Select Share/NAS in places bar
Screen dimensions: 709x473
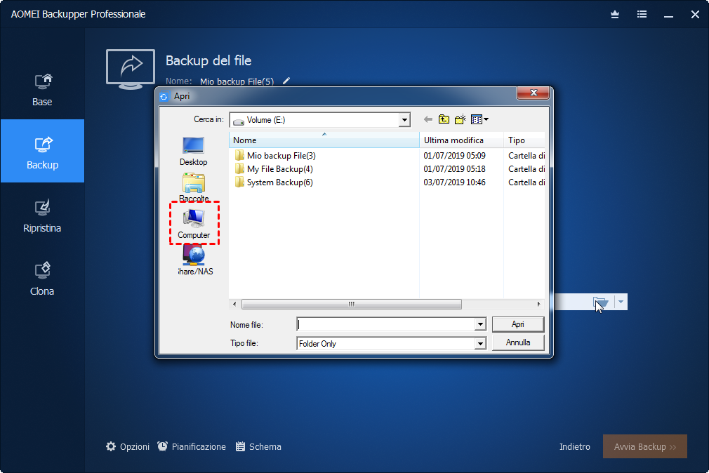click(x=195, y=260)
